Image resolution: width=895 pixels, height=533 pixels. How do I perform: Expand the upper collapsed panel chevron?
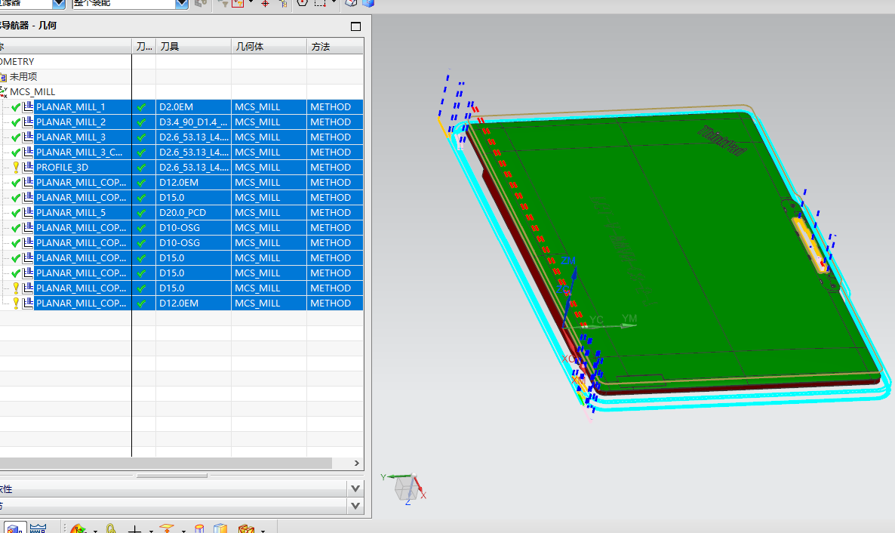355,488
